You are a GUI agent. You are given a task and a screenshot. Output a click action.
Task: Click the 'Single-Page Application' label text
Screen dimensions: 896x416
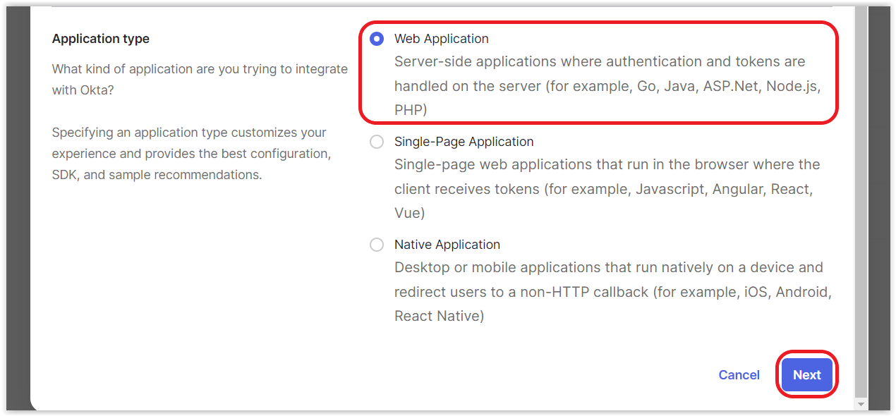tap(464, 142)
